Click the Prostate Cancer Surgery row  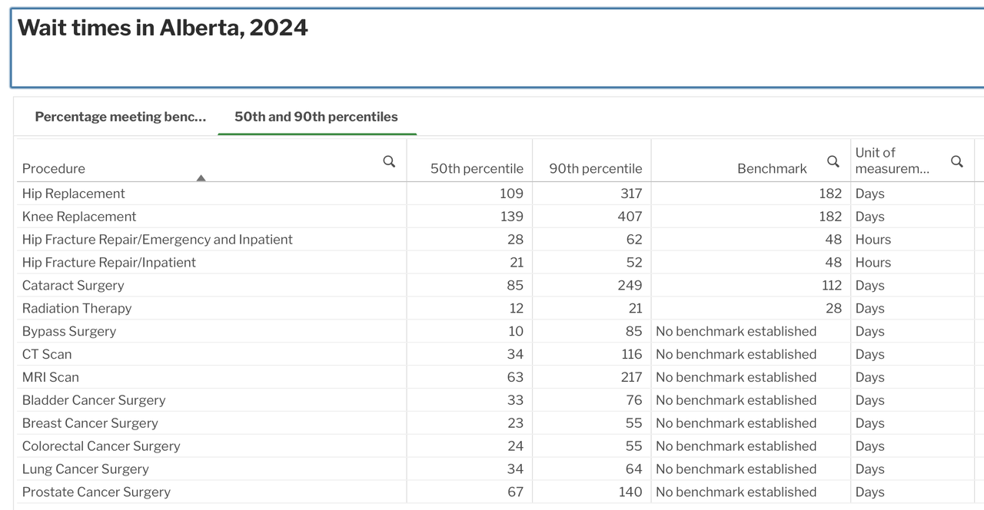point(96,492)
